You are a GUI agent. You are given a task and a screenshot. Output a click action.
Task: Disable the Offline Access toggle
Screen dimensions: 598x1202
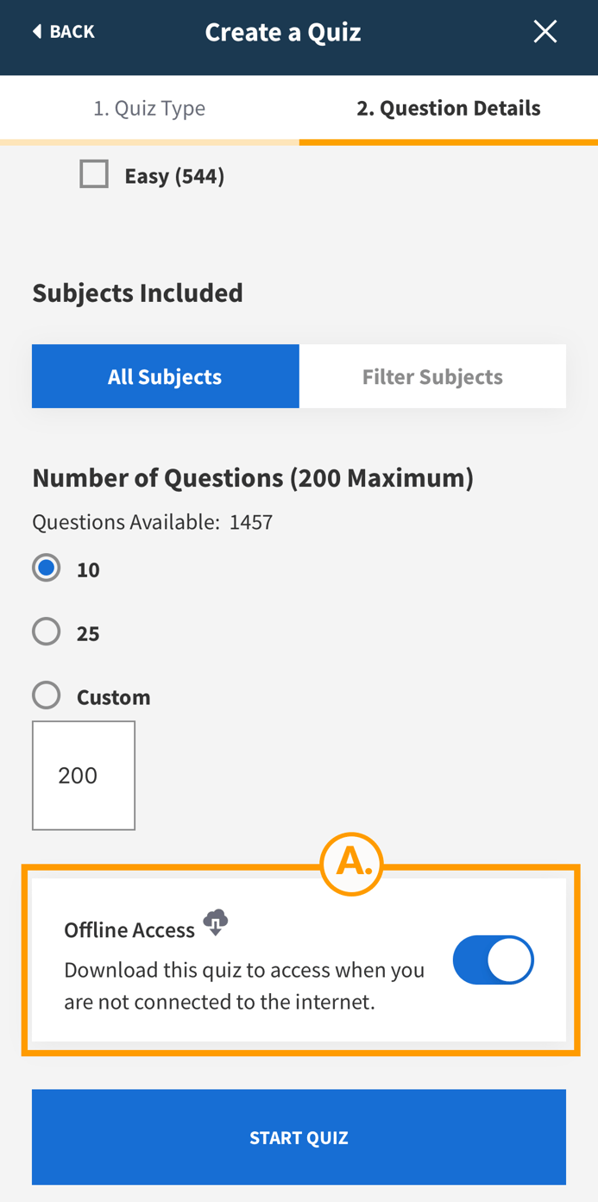coord(493,960)
